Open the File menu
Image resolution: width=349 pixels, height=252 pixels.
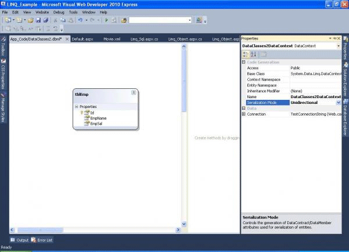pos(5,12)
